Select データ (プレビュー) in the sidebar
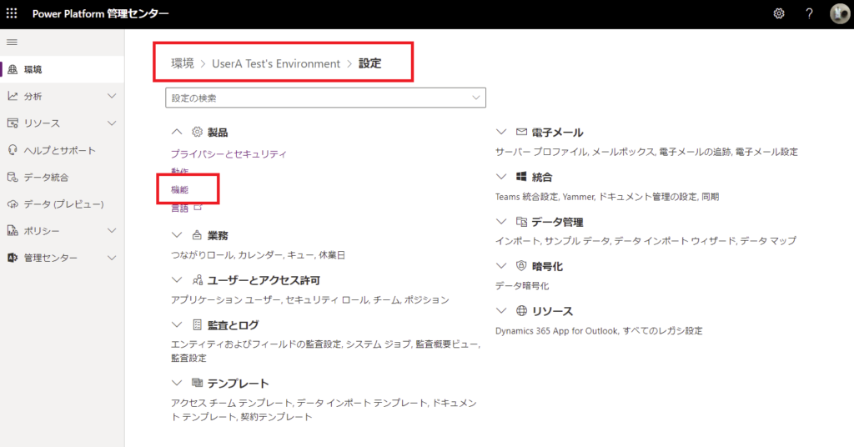Viewport: 854px width, 447px height. pyautogui.click(x=62, y=203)
